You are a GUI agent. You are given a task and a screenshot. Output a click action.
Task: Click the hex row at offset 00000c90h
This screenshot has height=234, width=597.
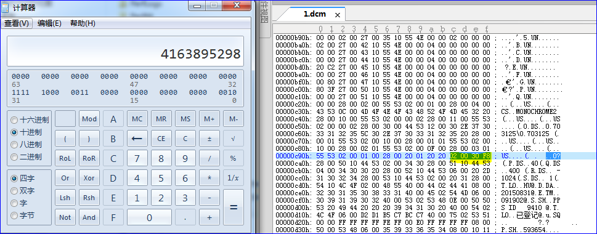435,156
